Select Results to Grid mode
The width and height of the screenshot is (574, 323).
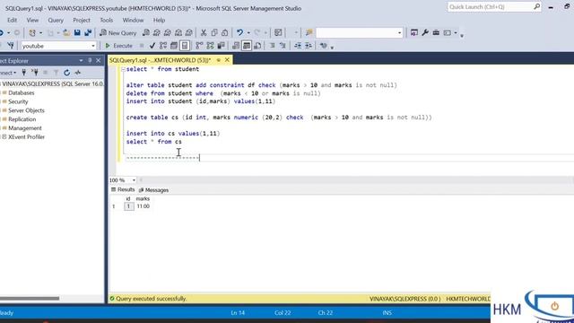[x=247, y=46]
